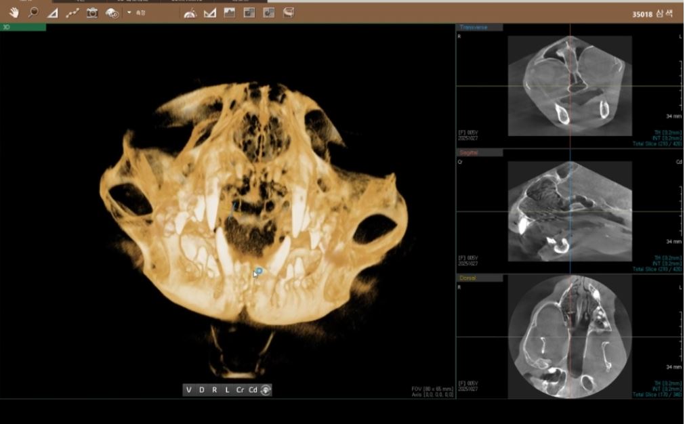The height and width of the screenshot is (424, 685).
Task: Expand the dropdown arrow beside measurement label
Action: pyautogui.click(x=129, y=12)
